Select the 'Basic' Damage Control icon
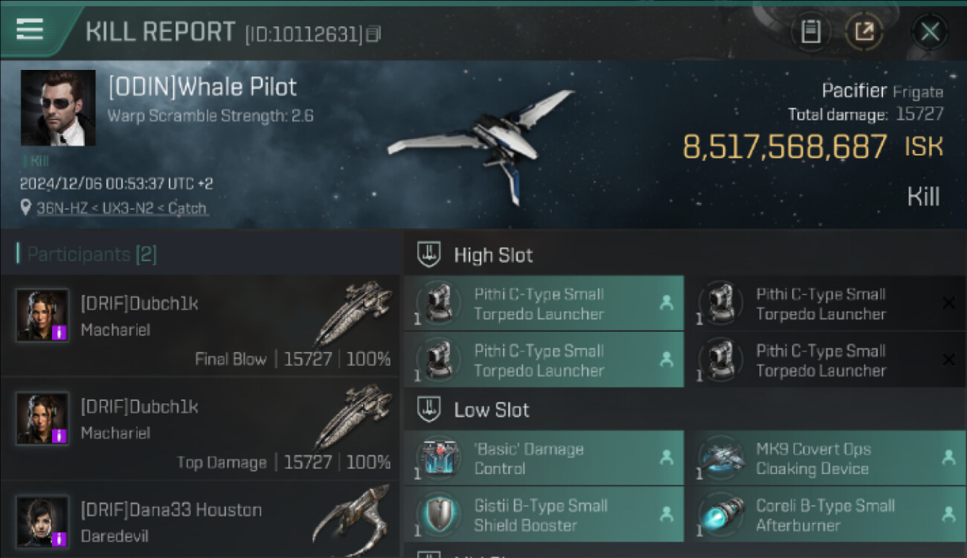967x558 pixels. click(438, 459)
